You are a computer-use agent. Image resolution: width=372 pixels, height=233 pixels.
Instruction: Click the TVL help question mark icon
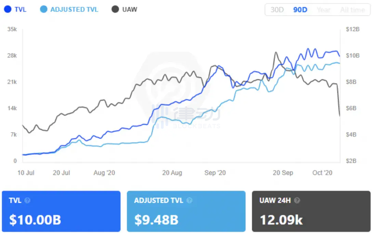point(28,201)
